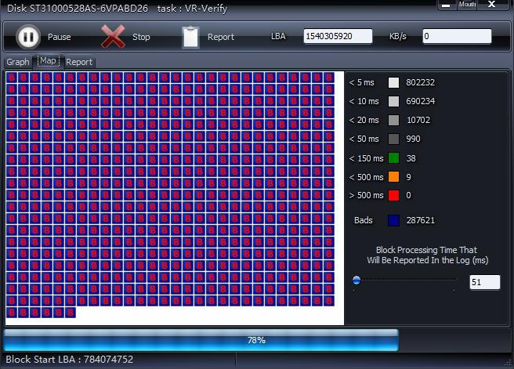This screenshot has width=514, height=369.
Task: Open the Report tab
Action: click(78, 62)
